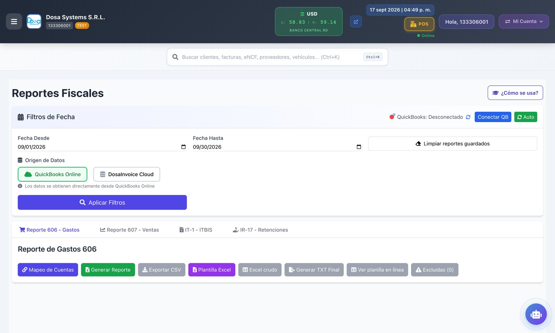
Task: Open the ¿Cómo se usa? help guide
Action: tap(515, 93)
